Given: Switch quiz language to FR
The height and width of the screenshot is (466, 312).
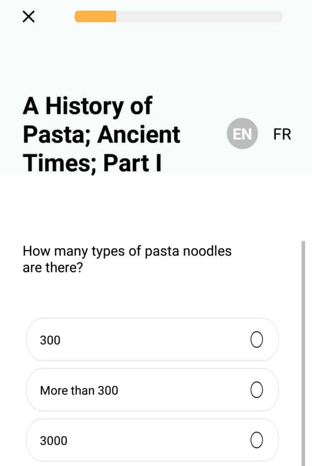Looking at the screenshot, I should coord(282,134).
